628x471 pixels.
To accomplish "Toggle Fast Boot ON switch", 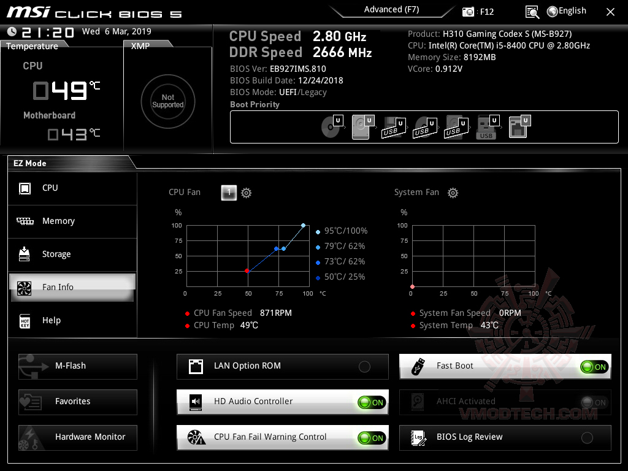I will coord(595,367).
